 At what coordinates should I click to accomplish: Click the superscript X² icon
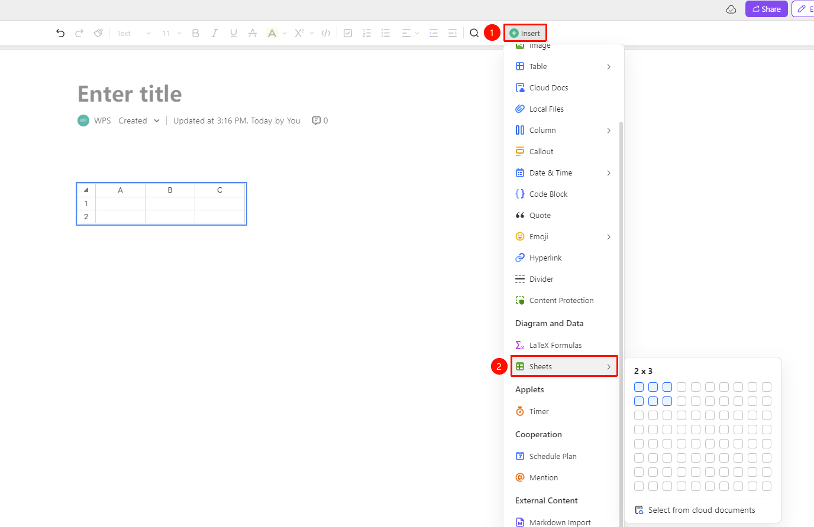[x=299, y=33]
